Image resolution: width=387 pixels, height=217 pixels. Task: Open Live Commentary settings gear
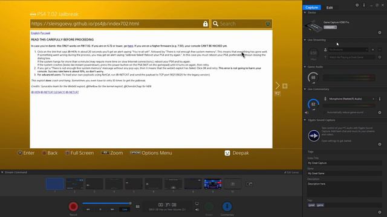pos(380,113)
